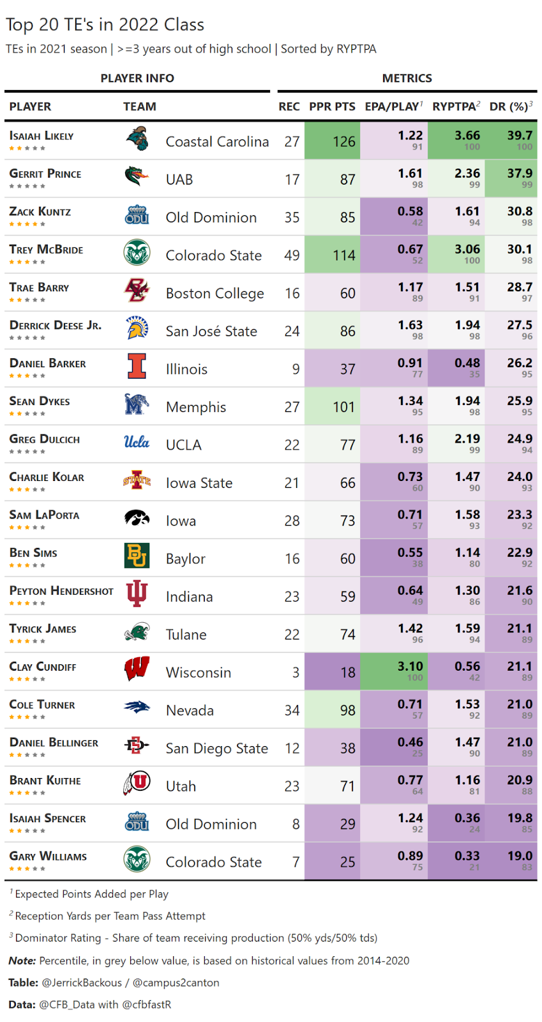Click the DR (%) column header
The height and width of the screenshot is (1022, 542).
pos(511,106)
